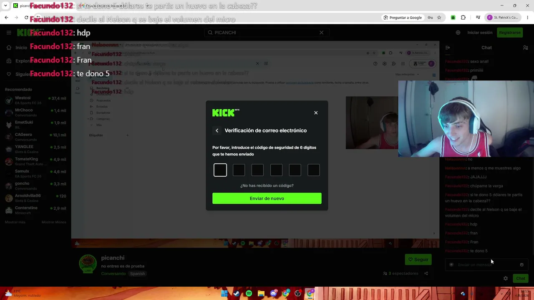Open the Kick sidebar hamburger menu
Viewport: 534px width, 300px height.
coord(9,32)
